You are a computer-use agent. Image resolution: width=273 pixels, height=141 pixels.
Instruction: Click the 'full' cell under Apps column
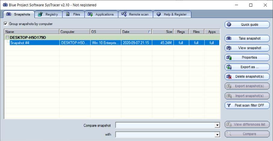[x=212, y=43]
